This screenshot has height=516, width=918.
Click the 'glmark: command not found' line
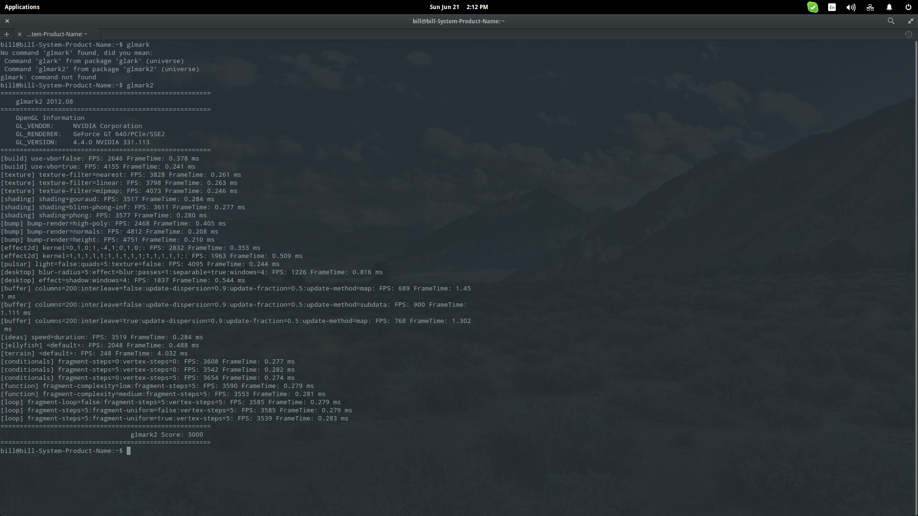(x=48, y=77)
